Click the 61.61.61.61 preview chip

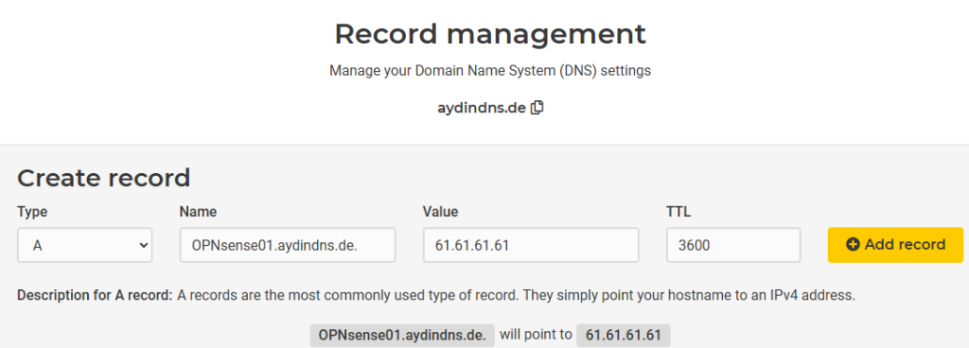tap(624, 335)
